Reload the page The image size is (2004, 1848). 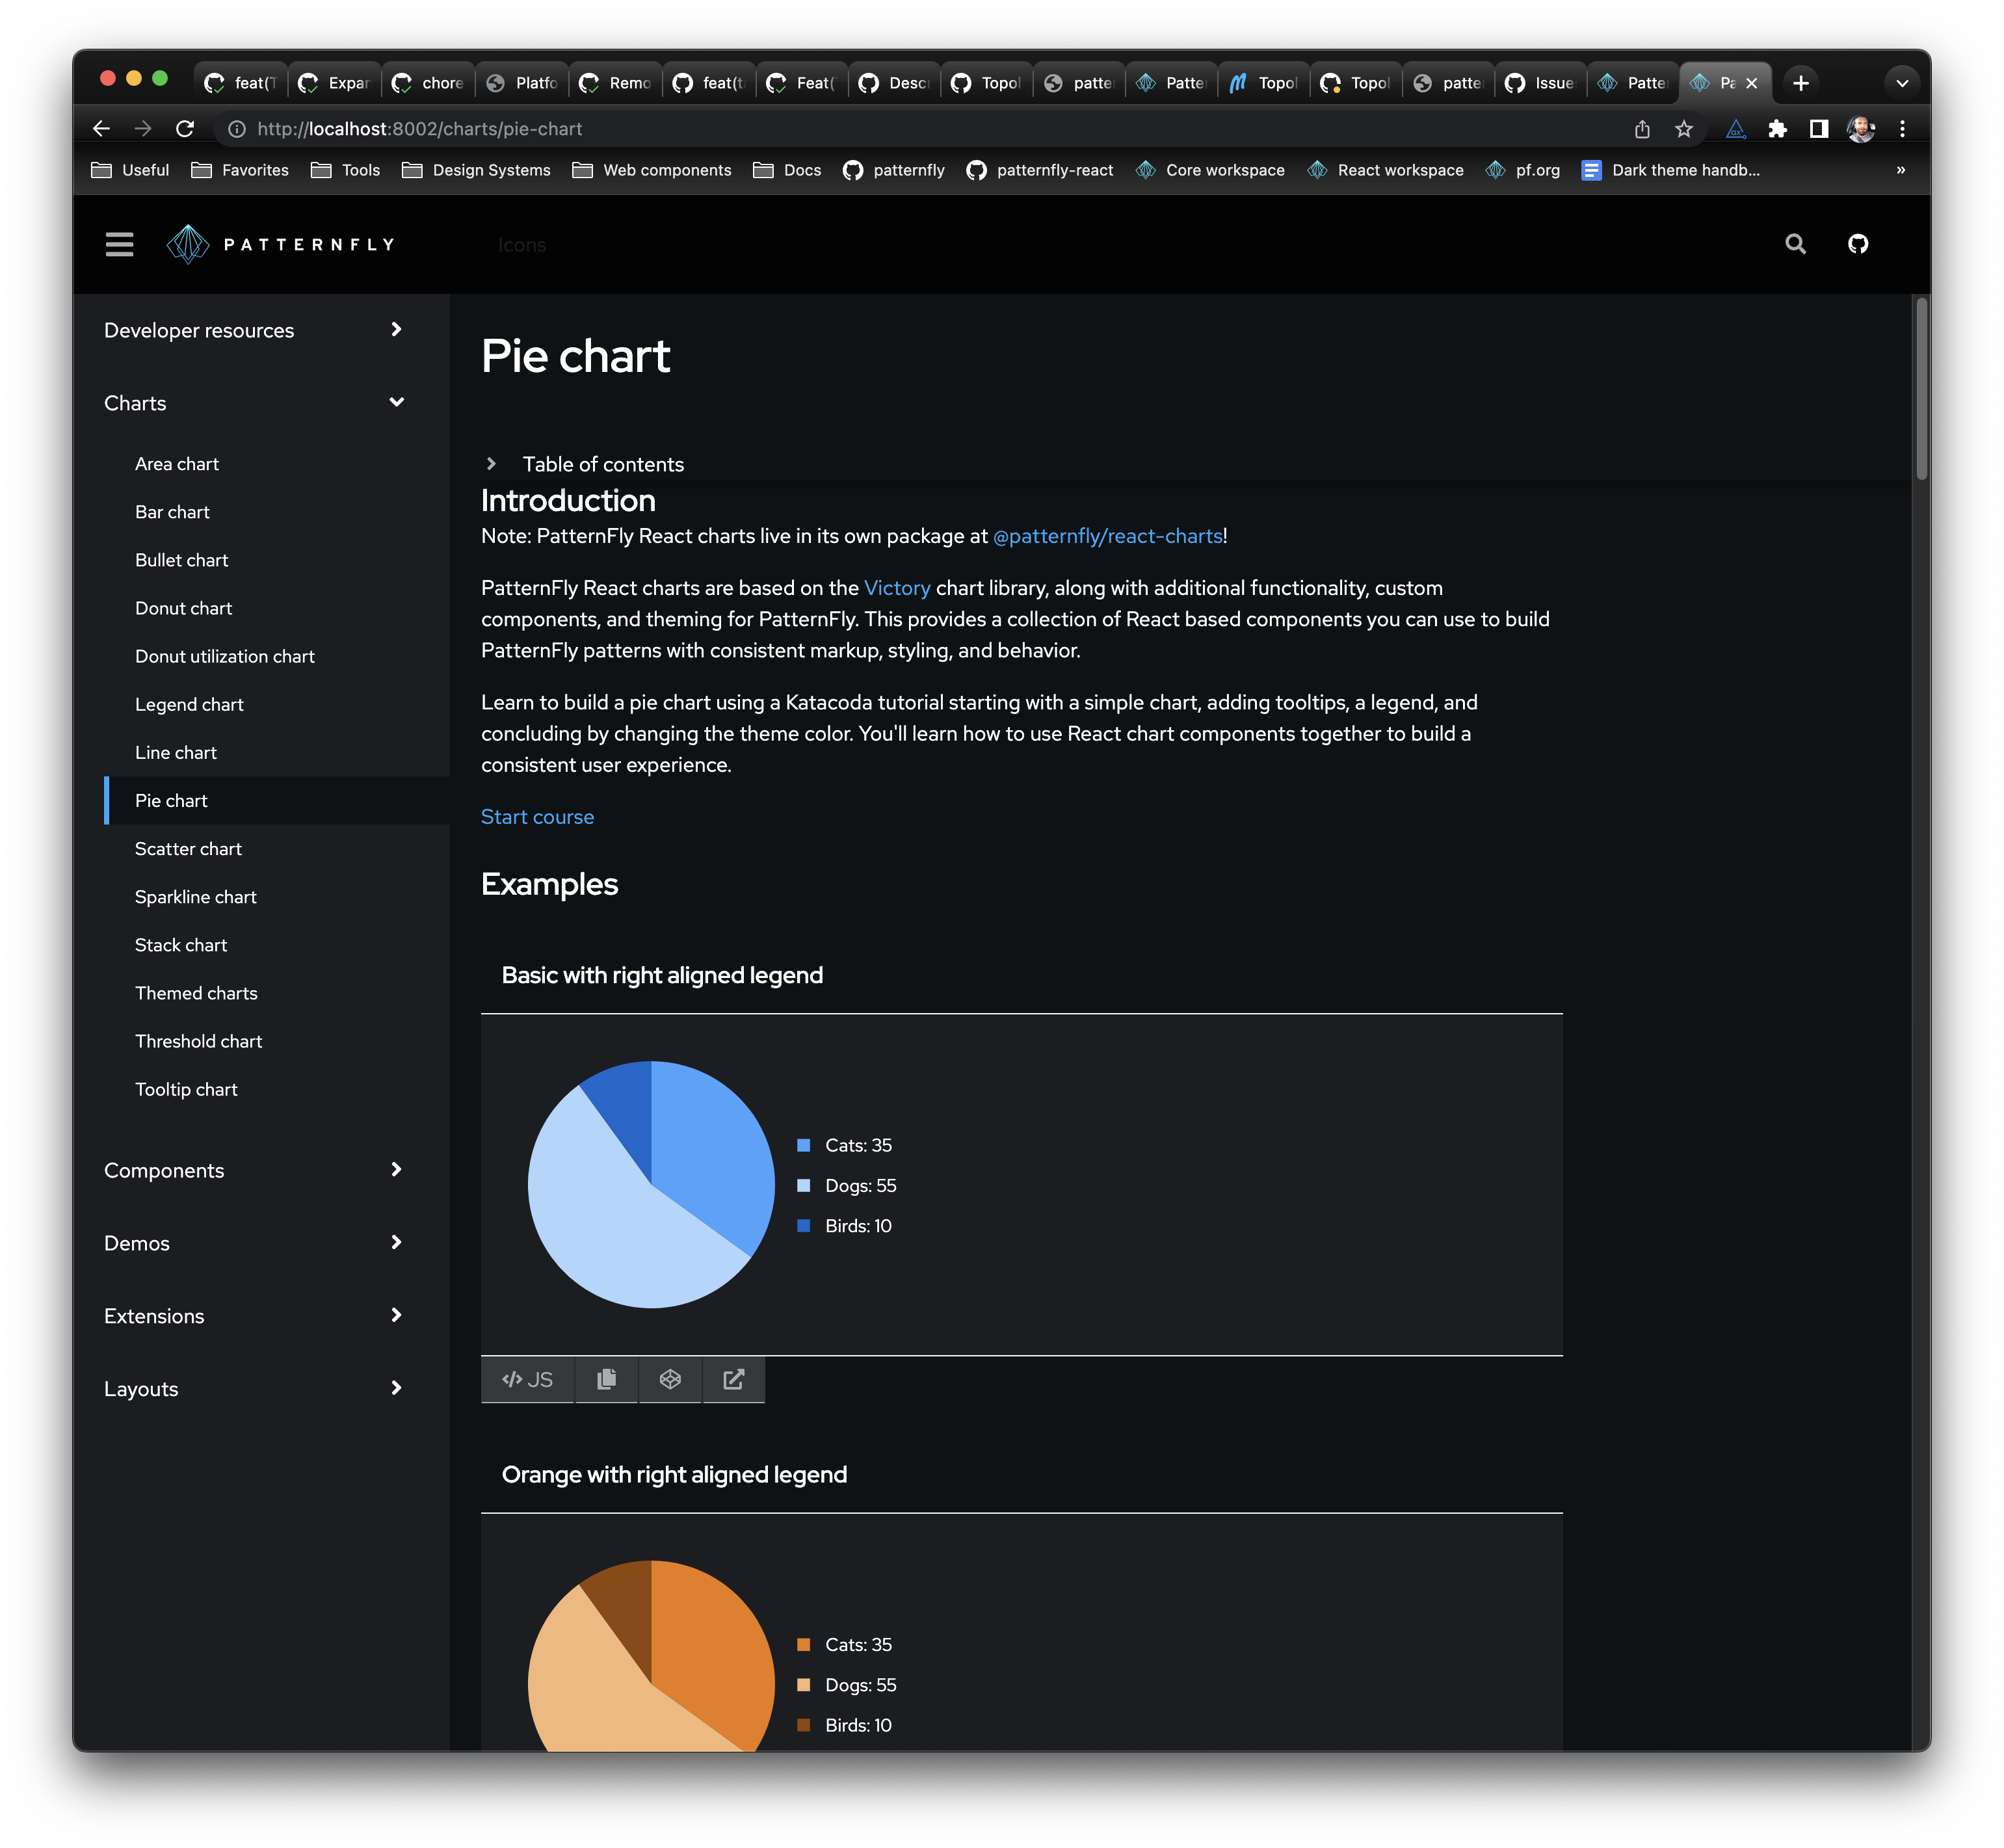(x=185, y=129)
